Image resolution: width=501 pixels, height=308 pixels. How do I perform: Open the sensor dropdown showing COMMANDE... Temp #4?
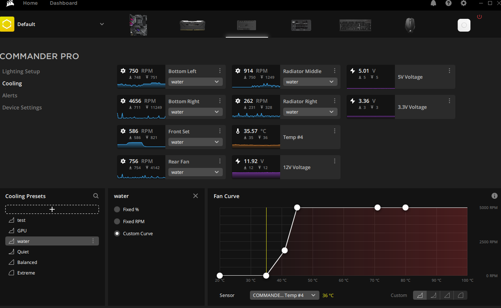pyautogui.click(x=284, y=295)
